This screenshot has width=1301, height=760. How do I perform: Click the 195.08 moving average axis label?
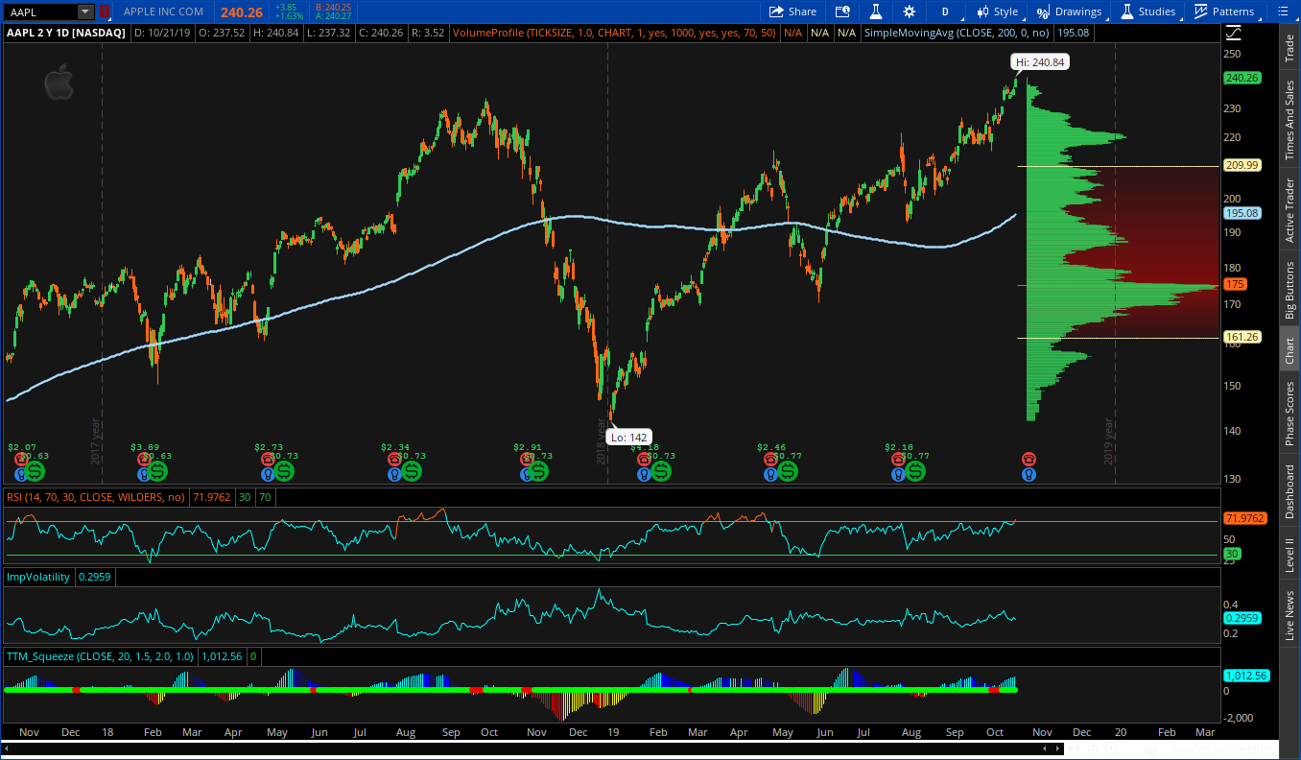(x=1242, y=213)
